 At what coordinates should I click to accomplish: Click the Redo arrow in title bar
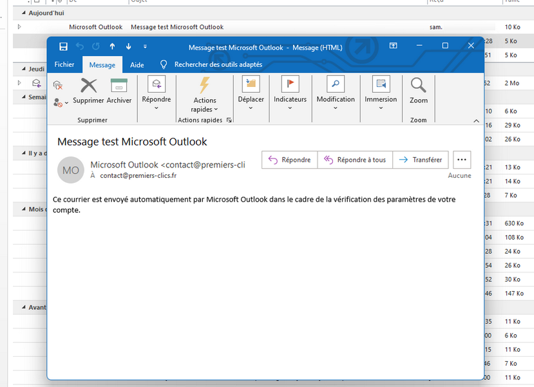(96, 46)
